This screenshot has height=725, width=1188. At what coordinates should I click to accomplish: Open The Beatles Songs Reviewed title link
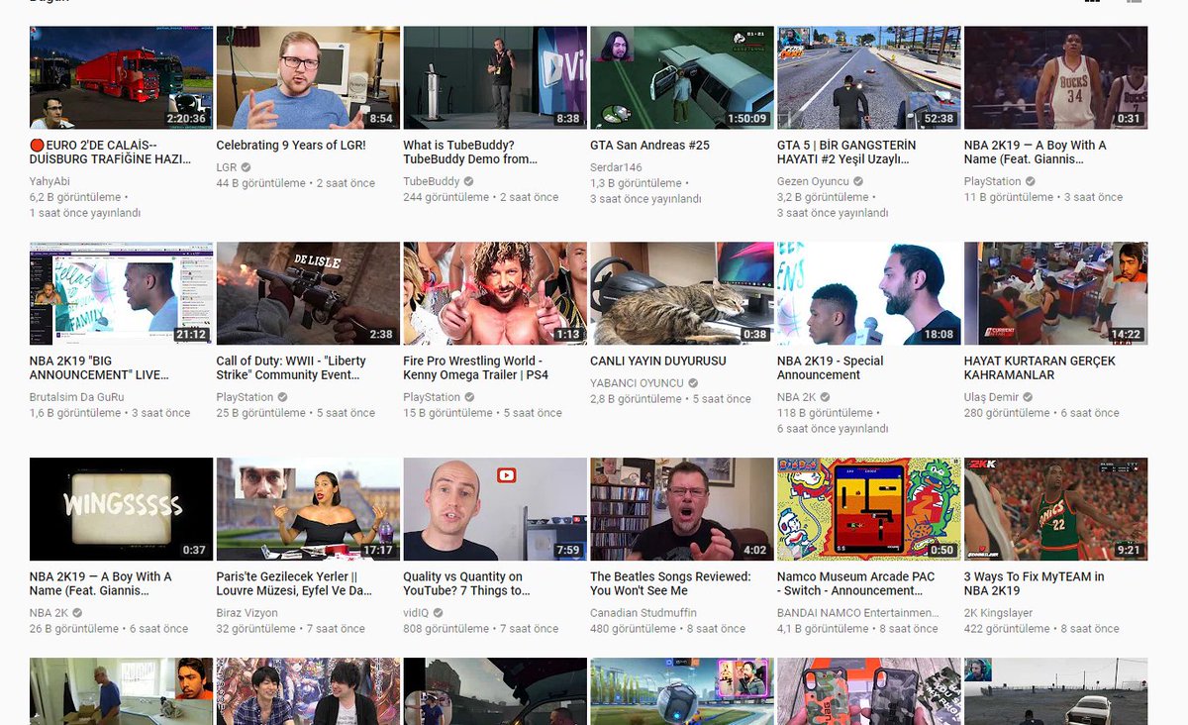(670, 583)
